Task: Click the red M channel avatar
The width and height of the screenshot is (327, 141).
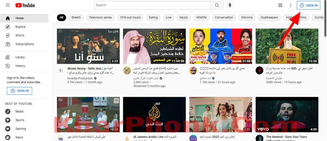Action: pos(259,70)
